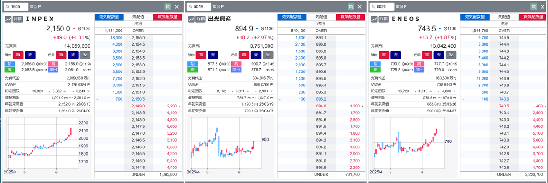Select 売気配数量 header in ENEOS order book
The width and height of the screenshot is (548, 183).
coord(474,17)
